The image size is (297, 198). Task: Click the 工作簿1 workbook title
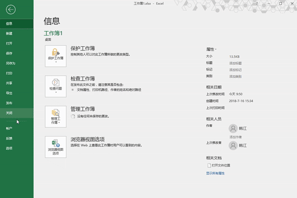point(53,33)
